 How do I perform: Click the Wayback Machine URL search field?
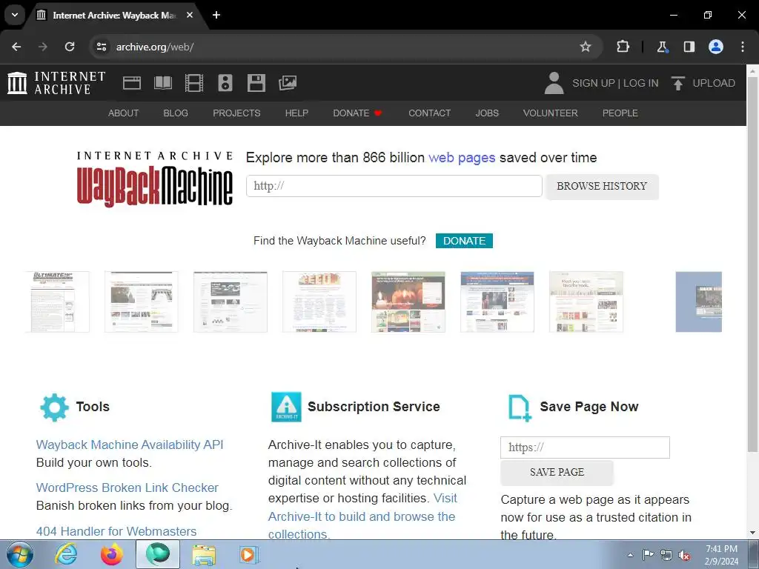coord(394,186)
